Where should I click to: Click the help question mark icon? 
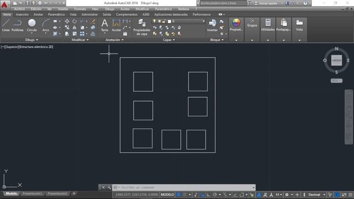(x=305, y=3)
